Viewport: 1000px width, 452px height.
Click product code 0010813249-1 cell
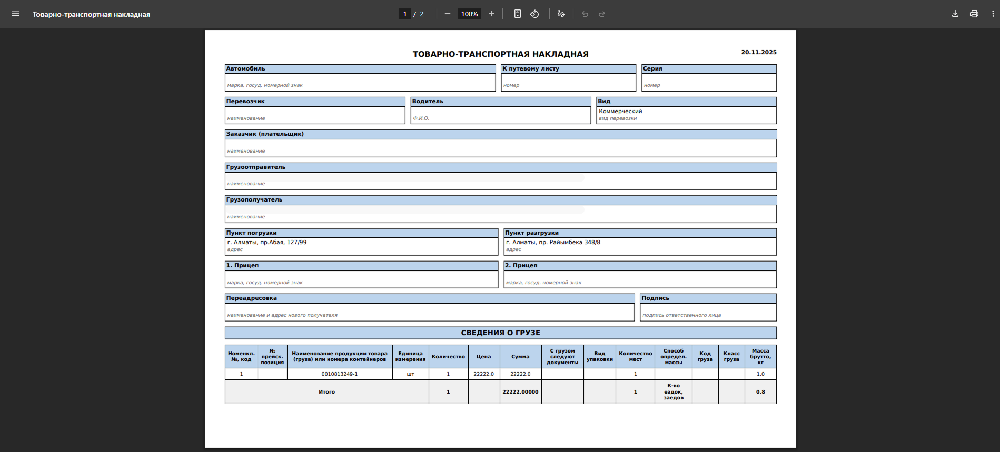(x=340, y=374)
